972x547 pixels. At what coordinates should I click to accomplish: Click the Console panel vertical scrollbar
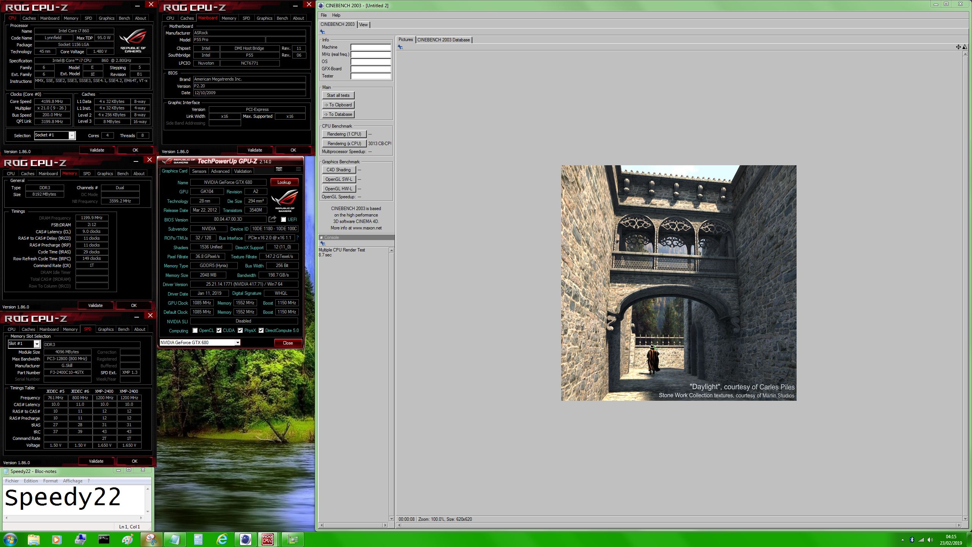click(x=391, y=384)
